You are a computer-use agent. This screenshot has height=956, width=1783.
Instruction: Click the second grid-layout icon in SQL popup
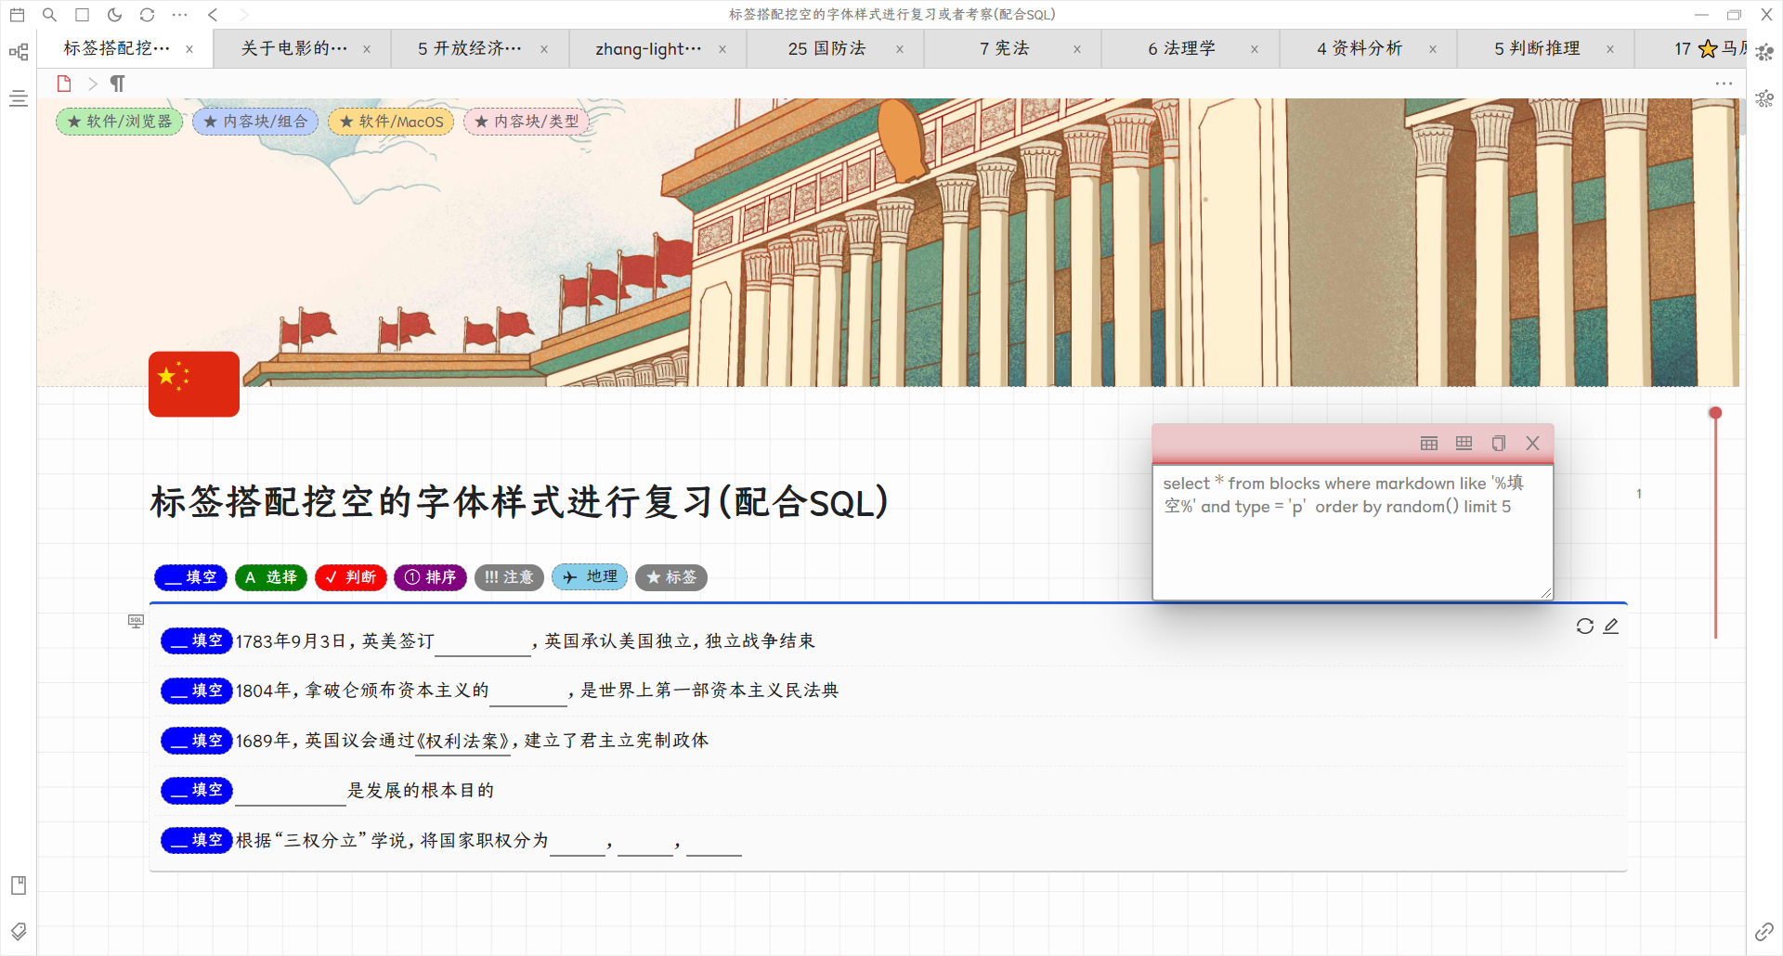click(1464, 444)
